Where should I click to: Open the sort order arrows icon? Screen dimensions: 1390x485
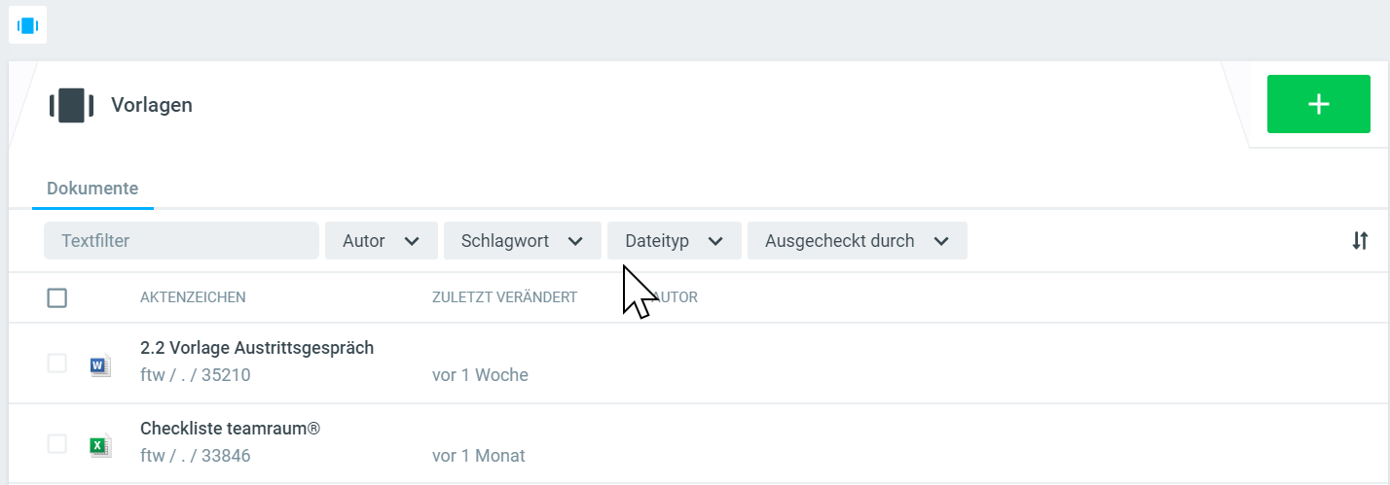[1360, 241]
